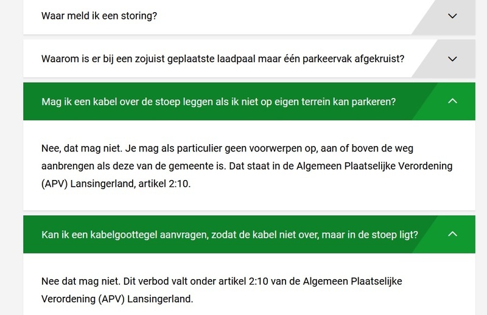Click the down chevron on the laadpaal parkeervak question

pyautogui.click(x=452, y=59)
